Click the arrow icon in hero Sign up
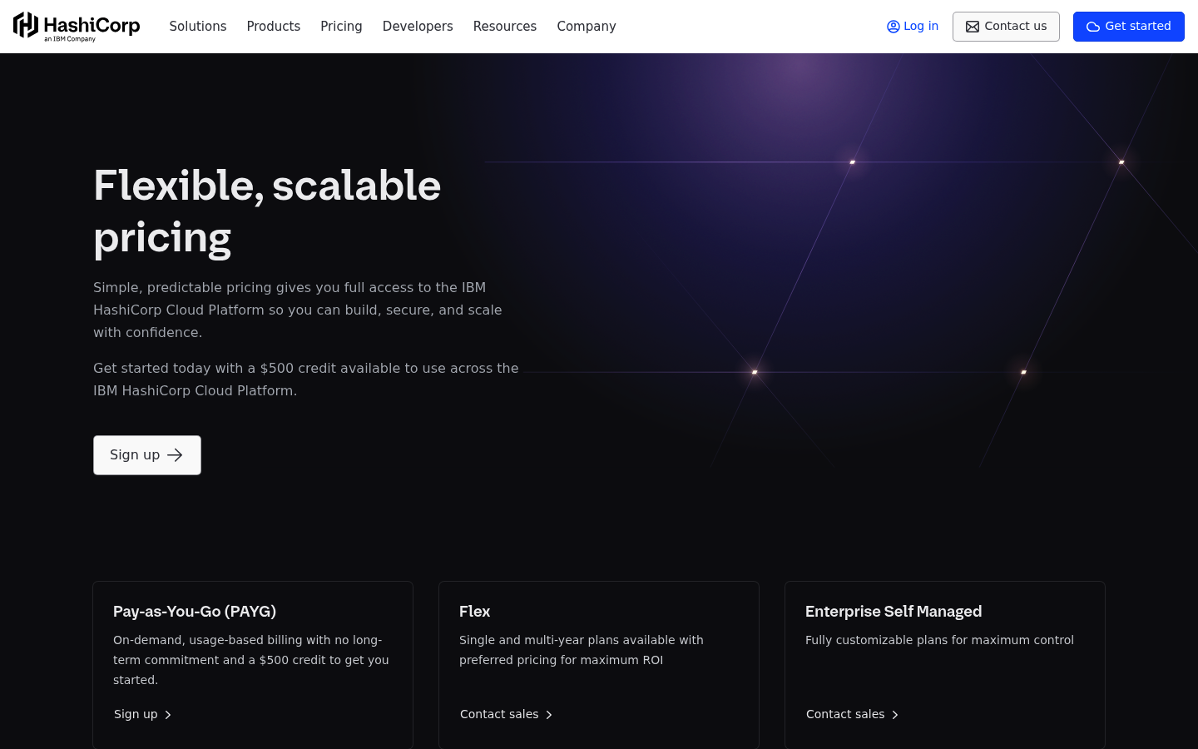The image size is (1198, 749). point(175,455)
